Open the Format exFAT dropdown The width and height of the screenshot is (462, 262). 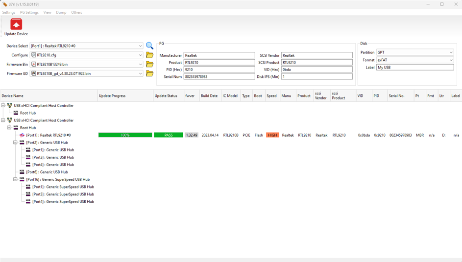point(451,60)
